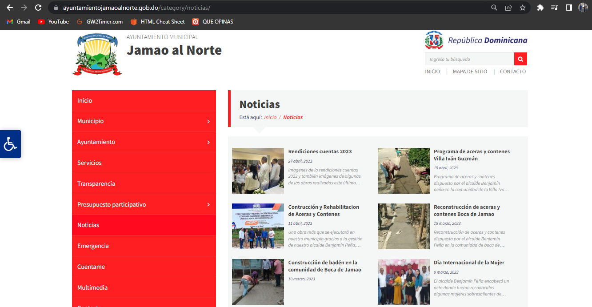Reload the current page
This screenshot has width=592, height=307.
coord(38,8)
